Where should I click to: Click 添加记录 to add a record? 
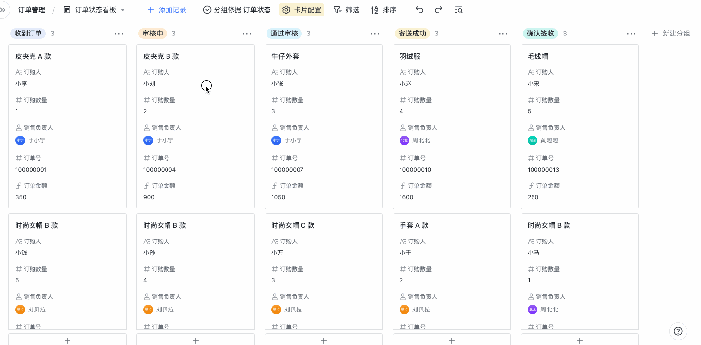pos(167,10)
